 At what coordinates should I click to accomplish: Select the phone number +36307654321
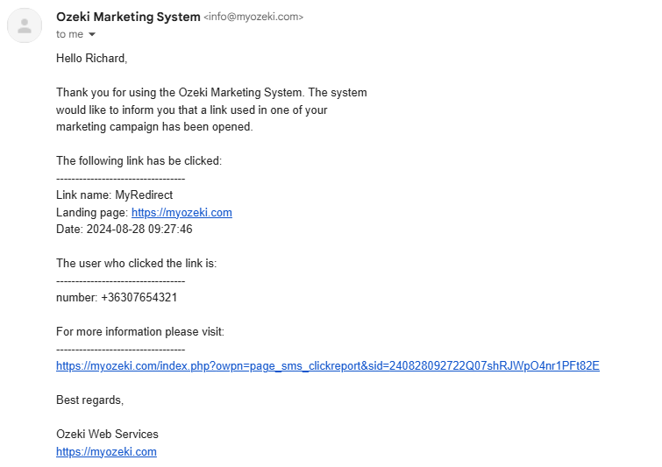pyautogui.click(x=139, y=297)
